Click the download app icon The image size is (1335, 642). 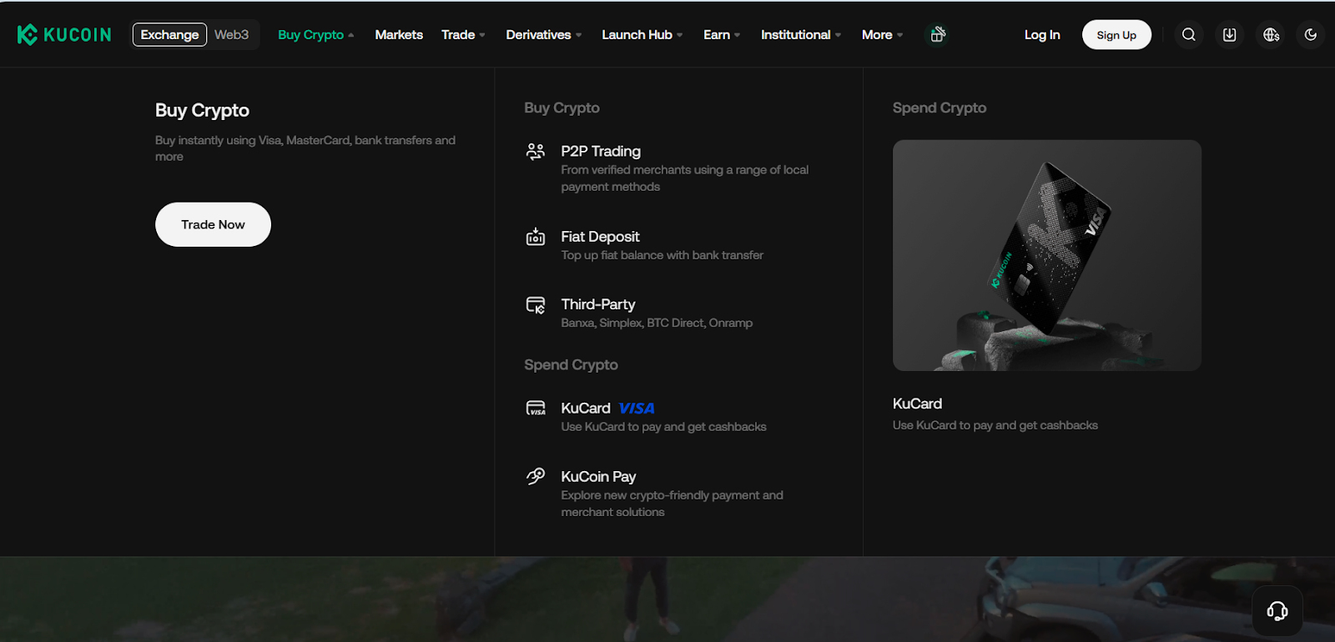point(1230,34)
